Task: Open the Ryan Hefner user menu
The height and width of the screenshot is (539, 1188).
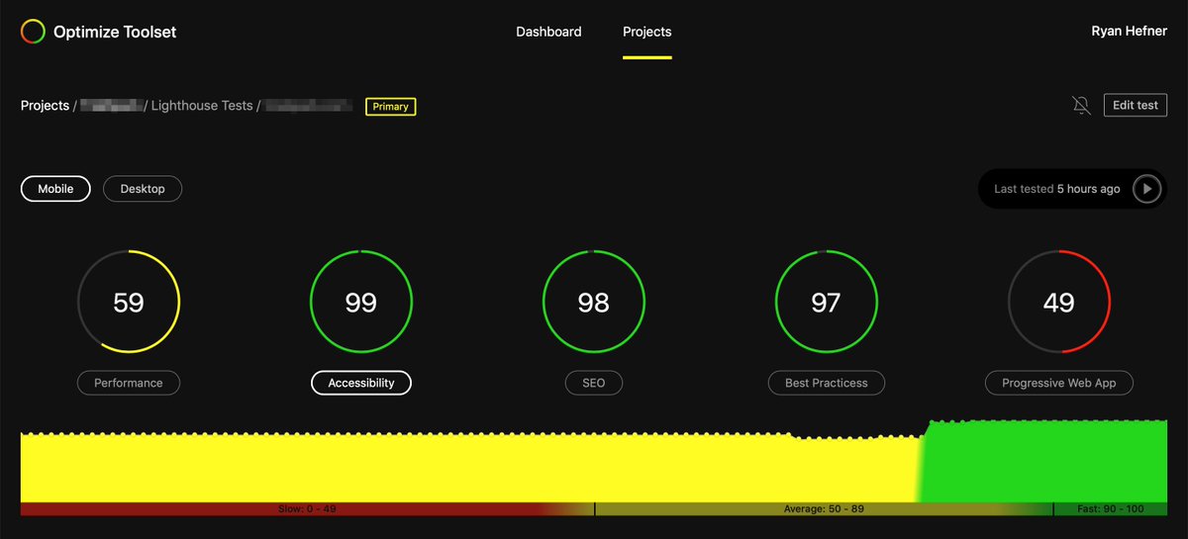Action: pos(1129,32)
